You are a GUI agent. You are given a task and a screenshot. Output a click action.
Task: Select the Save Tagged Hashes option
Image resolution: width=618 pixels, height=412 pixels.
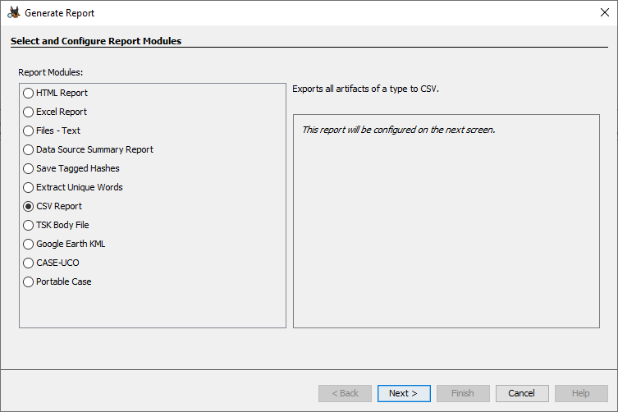[29, 168]
